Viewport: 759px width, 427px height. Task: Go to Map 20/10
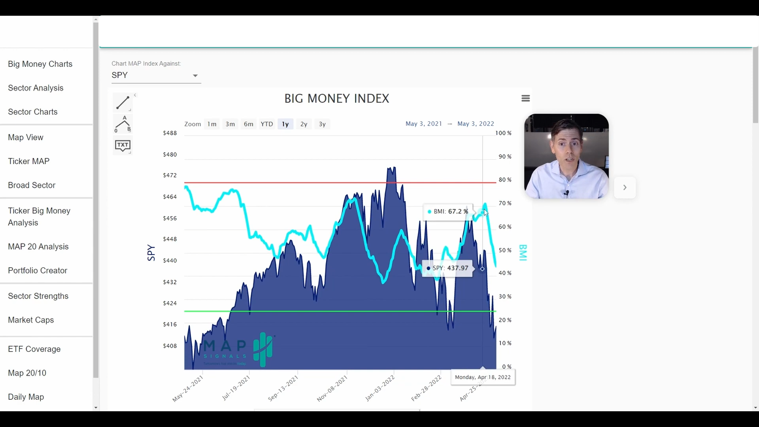(27, 373)
